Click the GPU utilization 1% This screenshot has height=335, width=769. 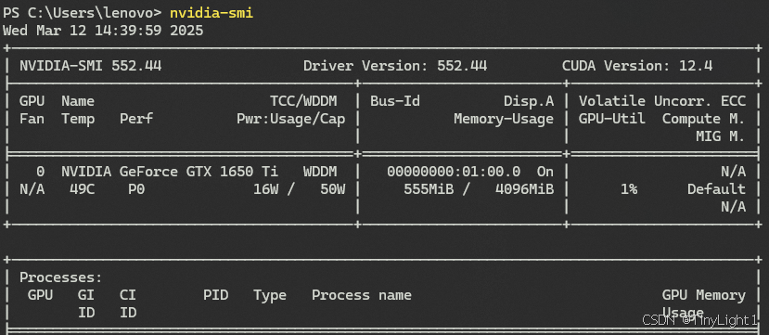tap(629, 189)
